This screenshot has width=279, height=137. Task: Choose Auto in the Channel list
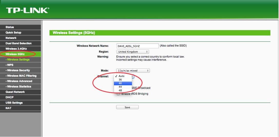pos(123,76)
